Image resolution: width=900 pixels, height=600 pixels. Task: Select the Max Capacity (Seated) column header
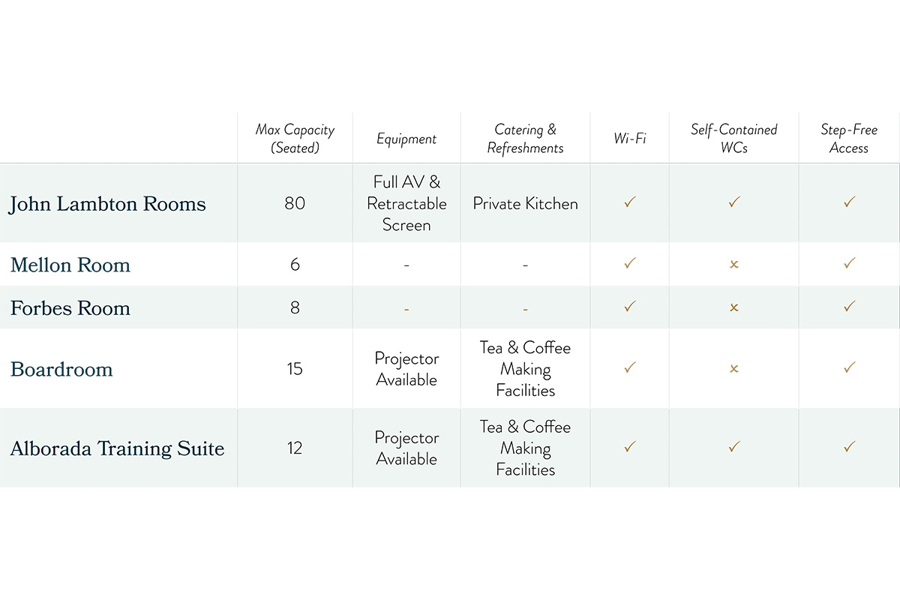[x=295, y=139]
